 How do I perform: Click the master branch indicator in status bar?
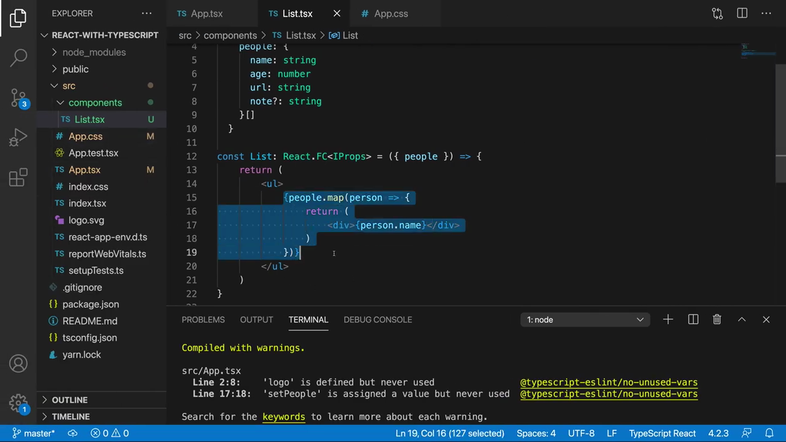click(34, 433)
